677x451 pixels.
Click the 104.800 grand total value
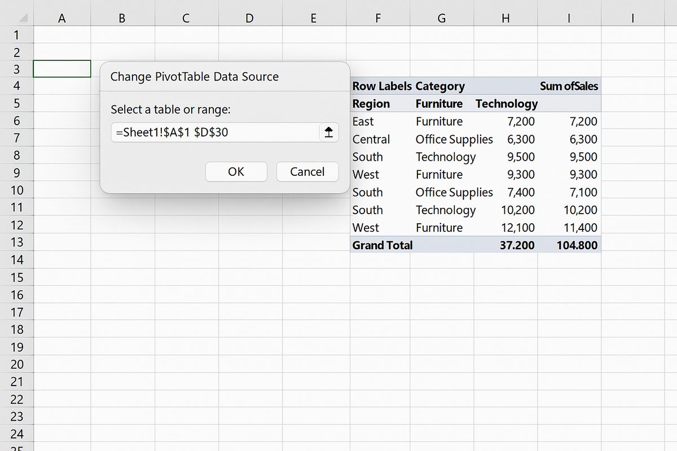pyautogui.click(x=576, y=245)
